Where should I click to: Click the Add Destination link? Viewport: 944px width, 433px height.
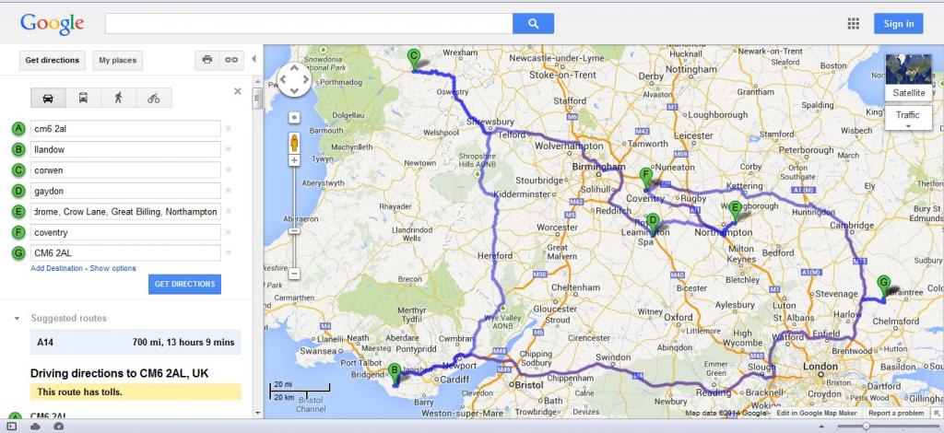click(56, 268)
